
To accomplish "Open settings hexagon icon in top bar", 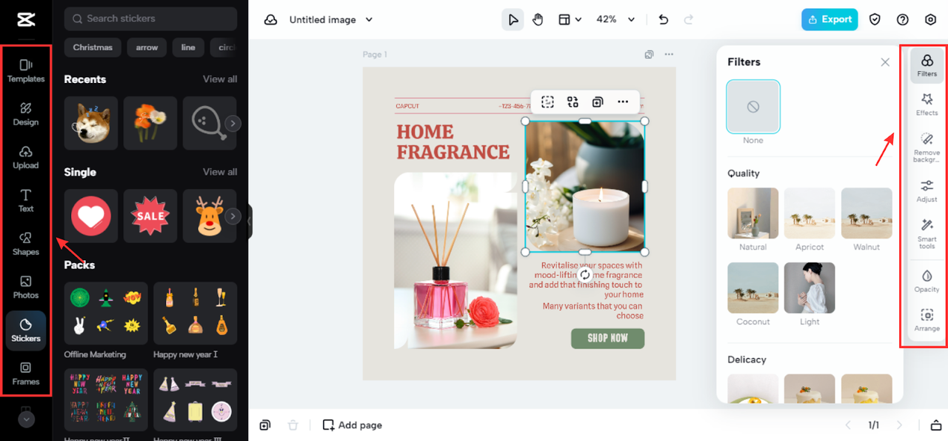I will (x=930, y=19).
